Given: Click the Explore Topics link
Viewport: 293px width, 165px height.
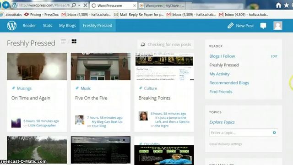Looking at the screenshot, I should [x=222, y=122].
